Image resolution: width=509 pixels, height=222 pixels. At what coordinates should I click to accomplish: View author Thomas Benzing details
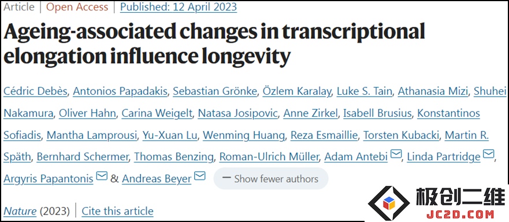174,157
